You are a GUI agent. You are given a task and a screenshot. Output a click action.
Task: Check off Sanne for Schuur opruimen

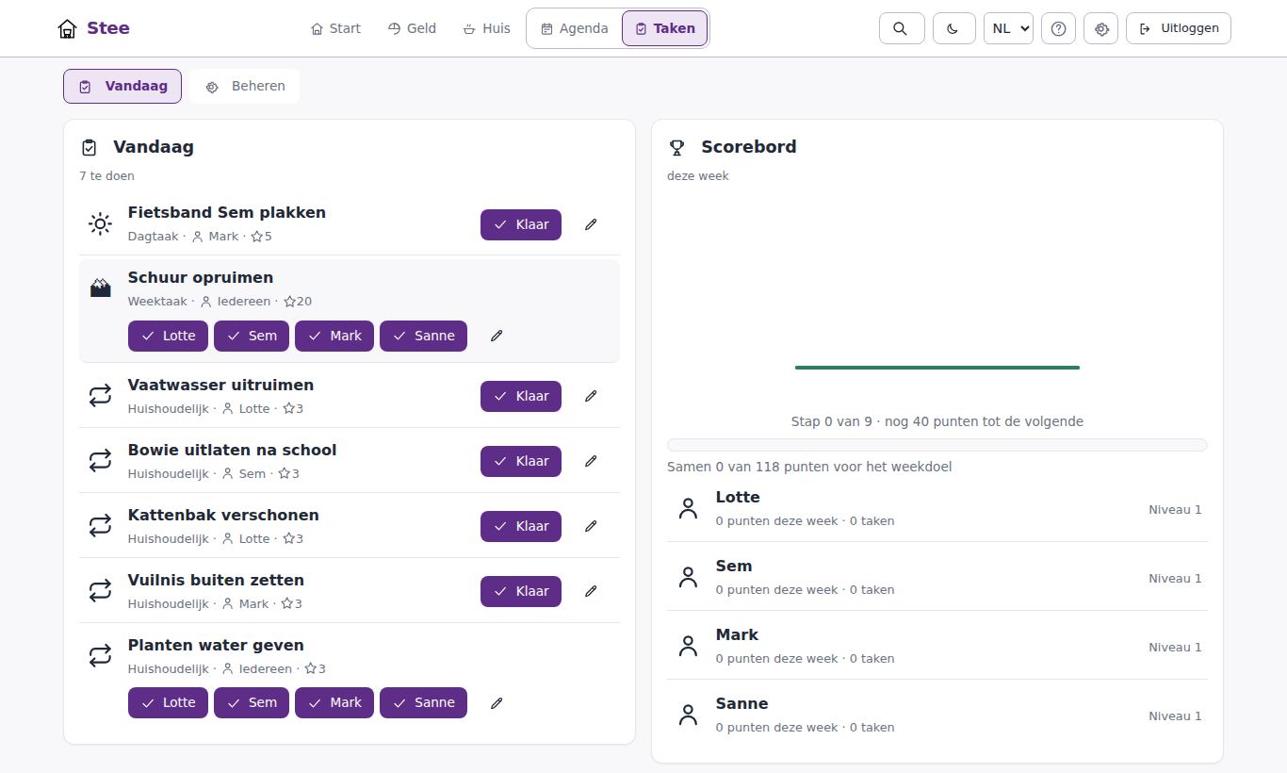point(423,336)
